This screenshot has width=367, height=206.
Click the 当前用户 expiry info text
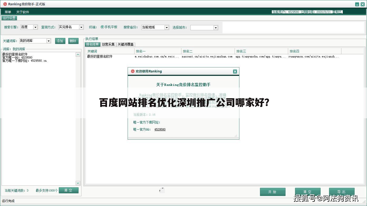[x=307, y=12]
